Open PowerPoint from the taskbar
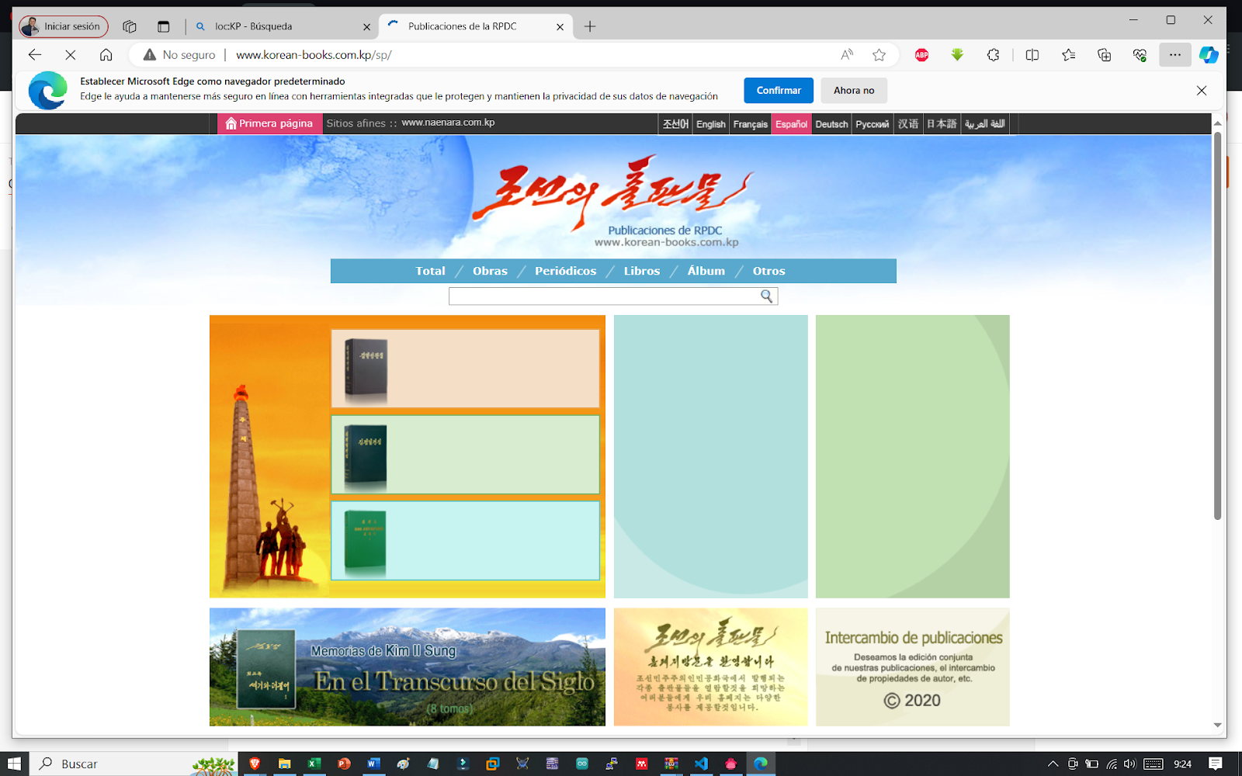The width and height of the screenshot is (1242, 776). pyautogui.click(x=344, y=764)
